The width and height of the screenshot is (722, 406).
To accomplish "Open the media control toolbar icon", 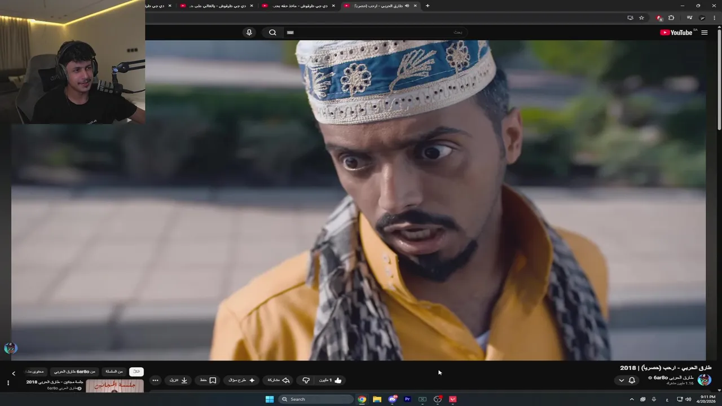I will coord(689,18).
